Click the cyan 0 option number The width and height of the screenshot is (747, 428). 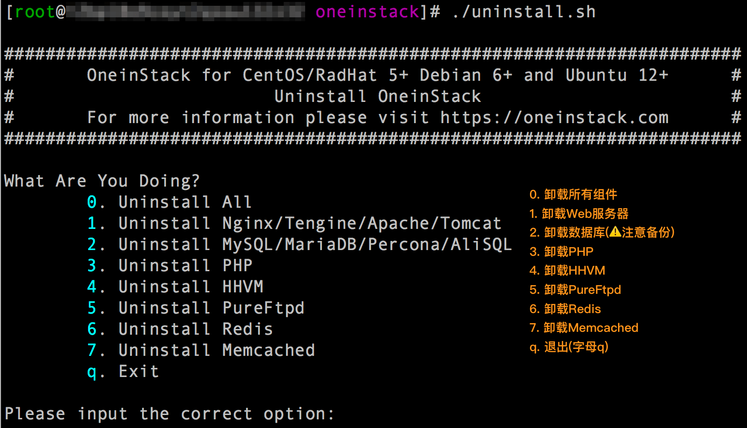tap(92, 202)
